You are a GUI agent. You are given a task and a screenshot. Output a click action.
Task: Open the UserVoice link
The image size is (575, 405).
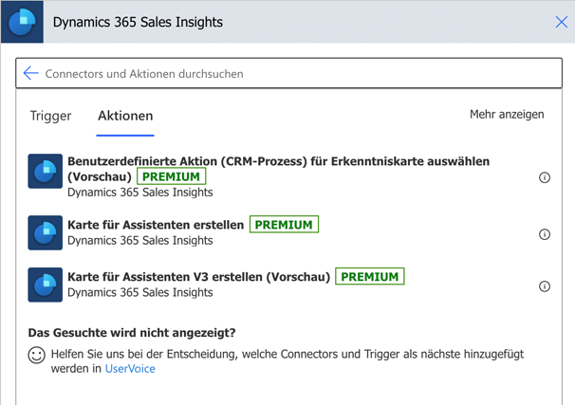coord(130,369)
